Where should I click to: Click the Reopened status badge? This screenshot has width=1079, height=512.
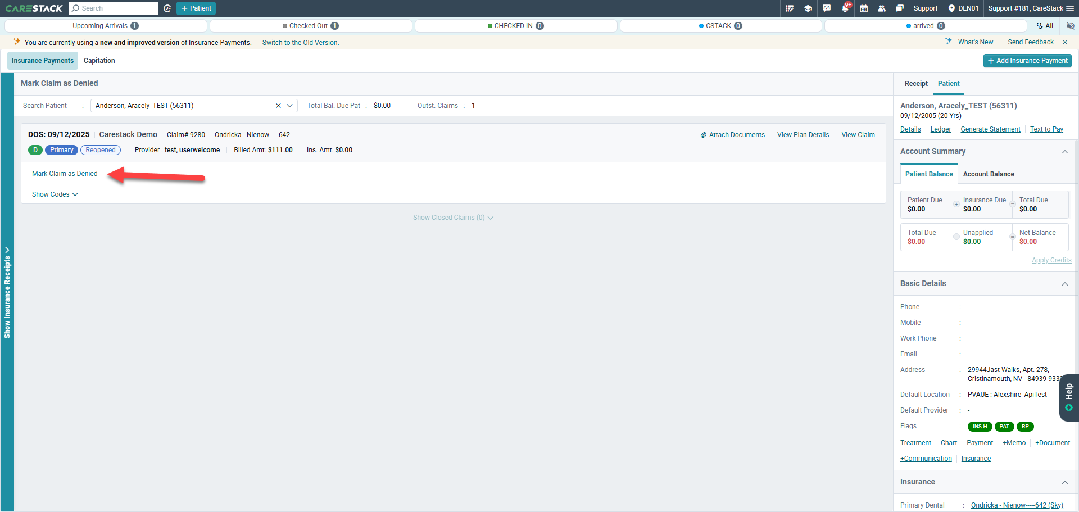point(101,150)
